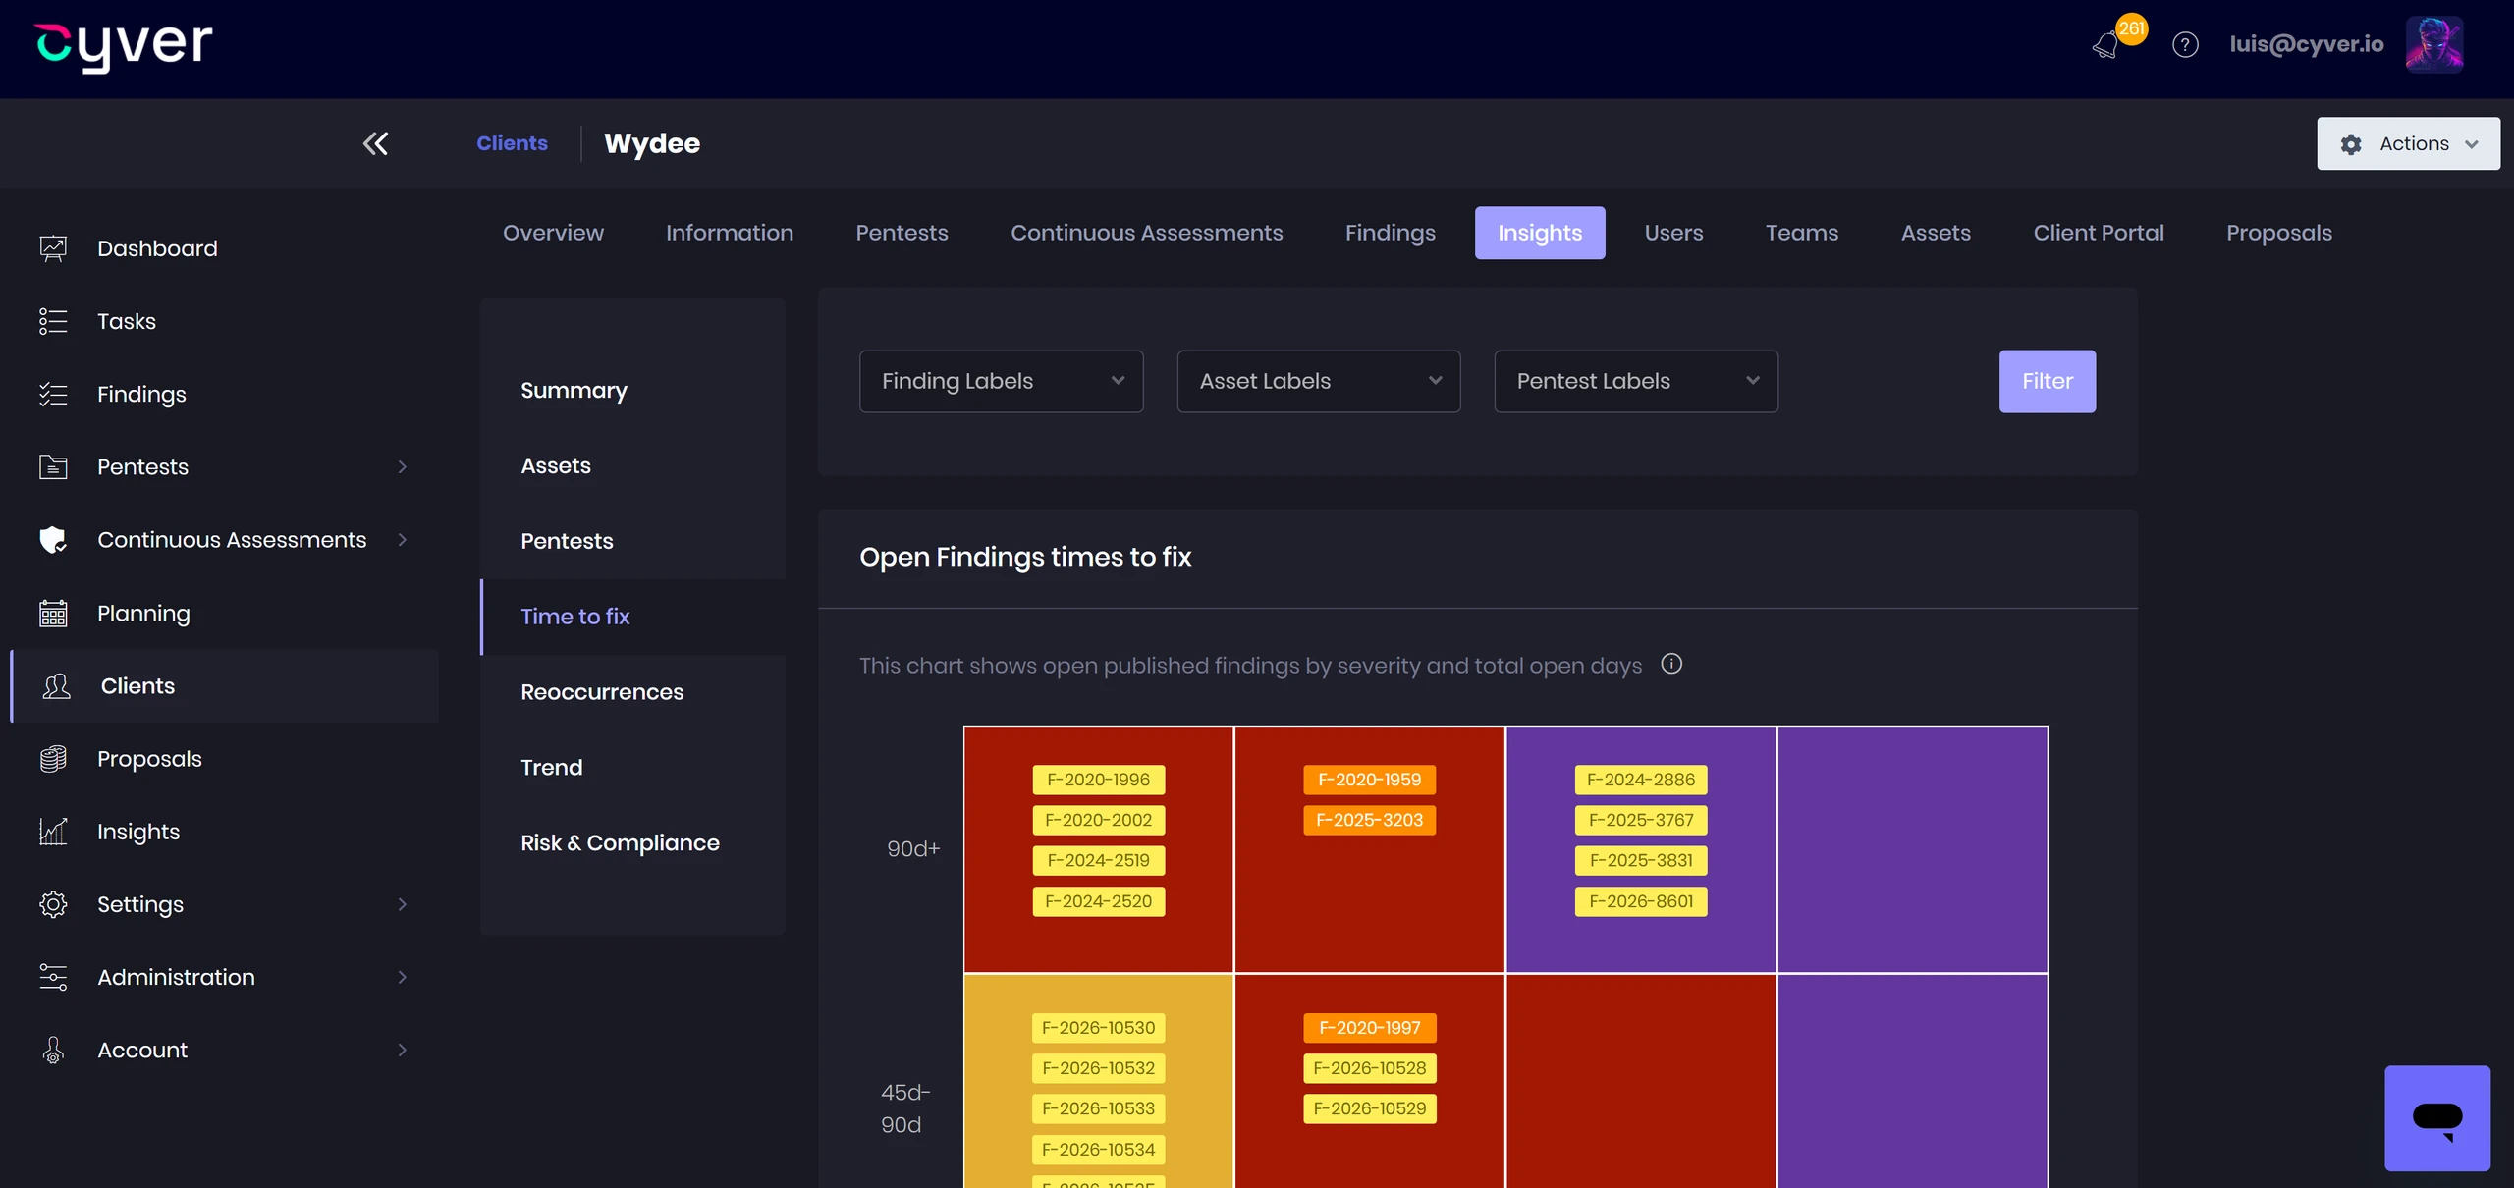Image resolution: width=2514 pixels, height=1188 pixels.
Task: Open the help question mark icon
Action: [2185, 45]
